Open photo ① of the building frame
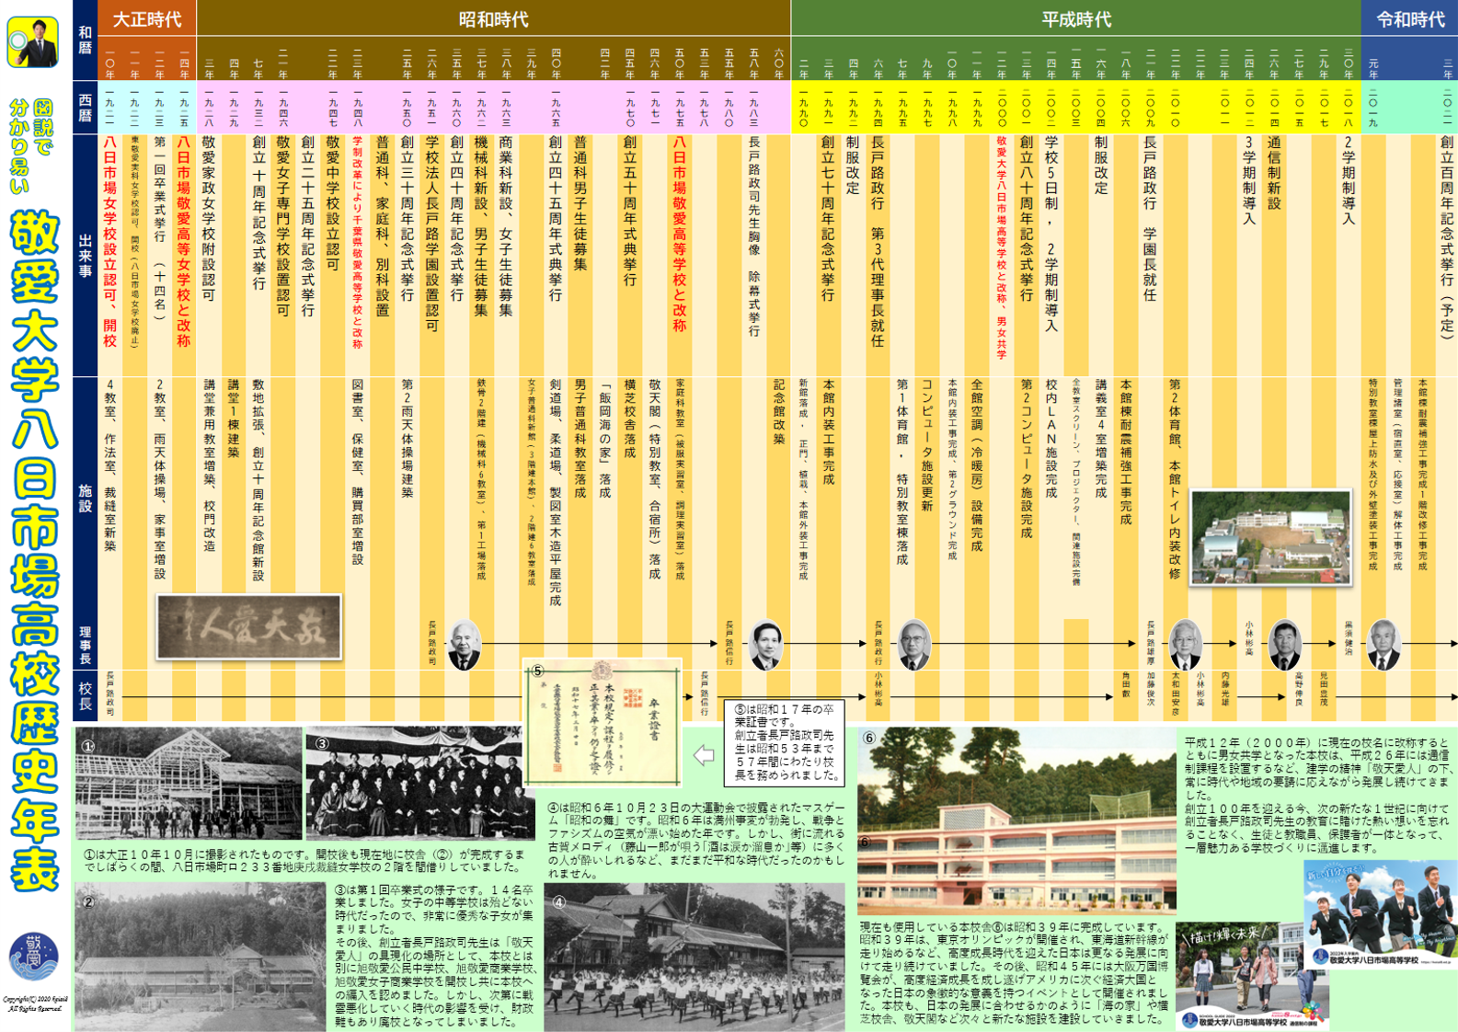The height and width of the screenshot is (1032, 1458). pyautogui.click(x=189, y=783)
